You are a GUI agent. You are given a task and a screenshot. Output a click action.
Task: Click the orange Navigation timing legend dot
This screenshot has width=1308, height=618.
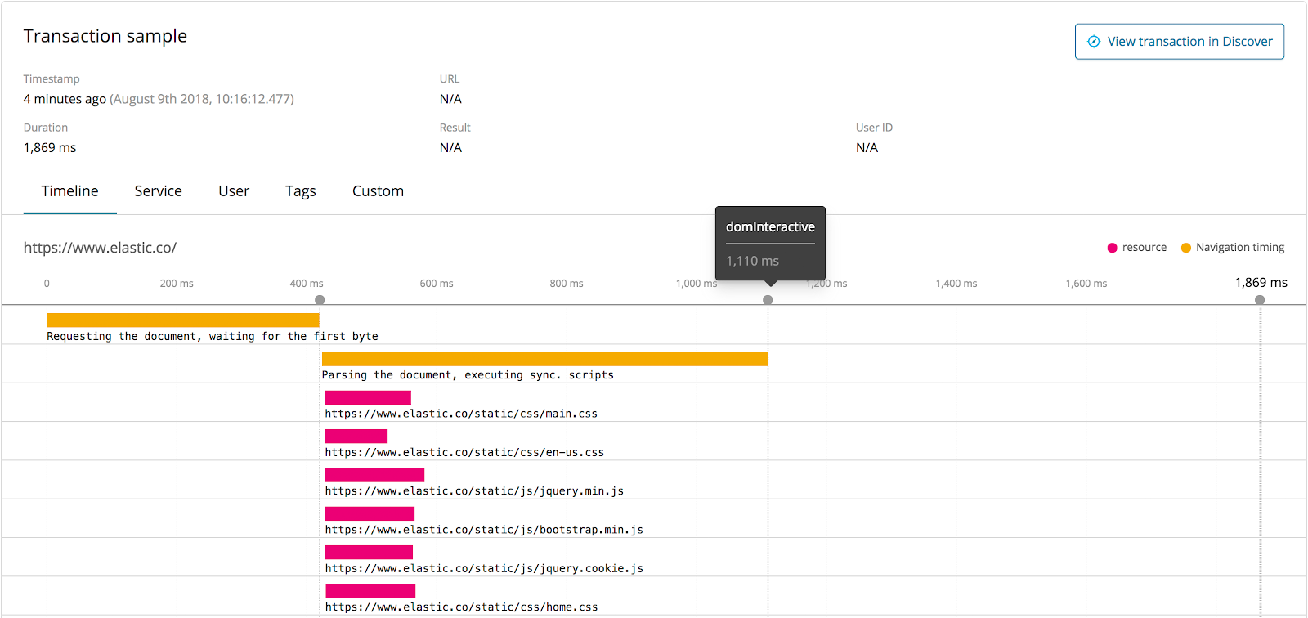point(1185,248)
